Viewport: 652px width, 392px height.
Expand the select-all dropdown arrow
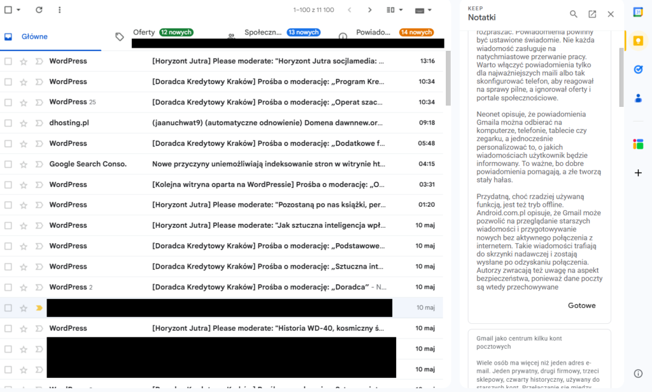[18, 10]
